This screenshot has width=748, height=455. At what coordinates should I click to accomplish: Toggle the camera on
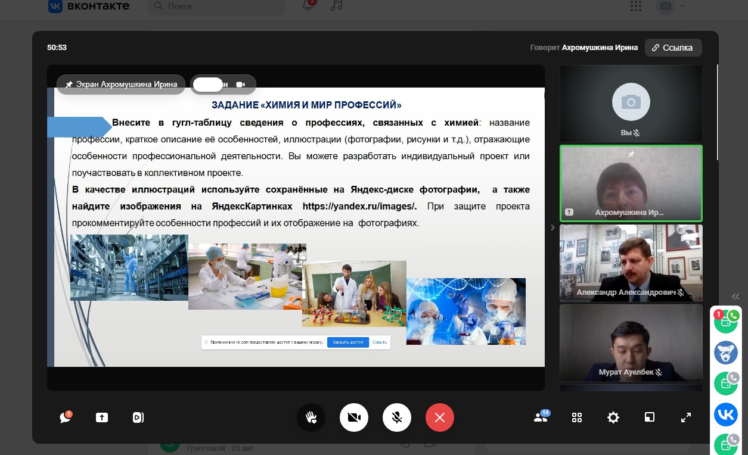(354, 417)
